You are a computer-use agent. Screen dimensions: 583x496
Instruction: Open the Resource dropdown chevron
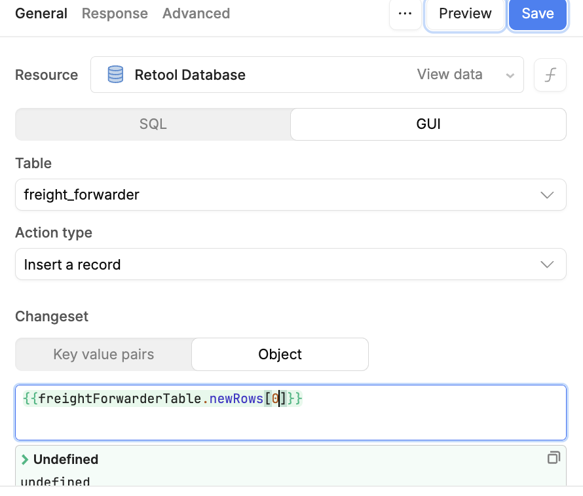coord(510,75)
